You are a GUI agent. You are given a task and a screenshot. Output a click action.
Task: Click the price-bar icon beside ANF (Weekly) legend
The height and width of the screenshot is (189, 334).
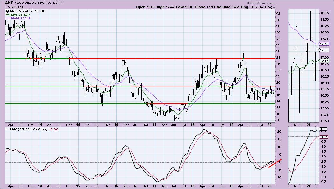7,11
